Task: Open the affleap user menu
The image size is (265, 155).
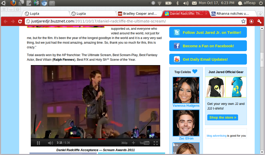Action: 247,3
